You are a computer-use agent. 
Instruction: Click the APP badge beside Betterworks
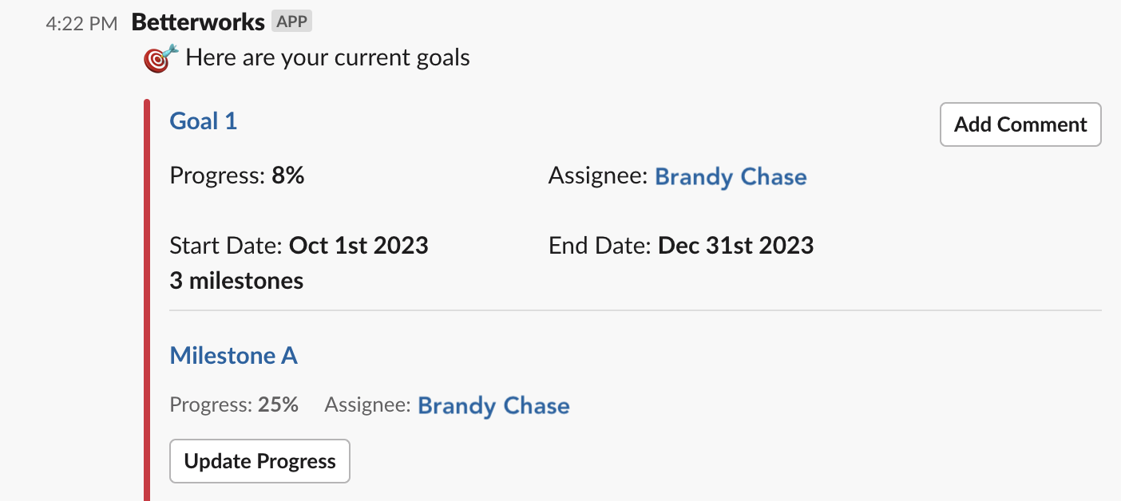pyautogui.click(x=291, y=22)
